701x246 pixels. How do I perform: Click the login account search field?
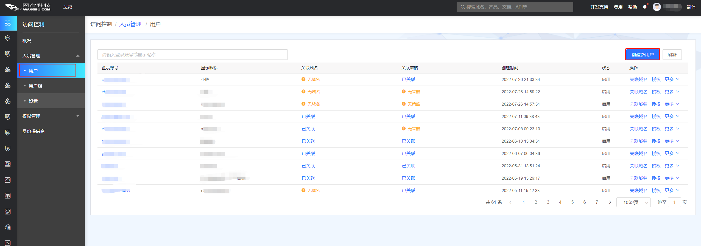[192, 55]
